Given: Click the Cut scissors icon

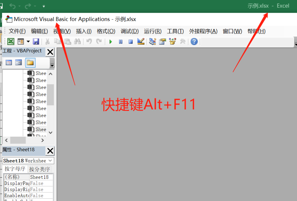Looking at the screenshot, I should click(47, 42).
